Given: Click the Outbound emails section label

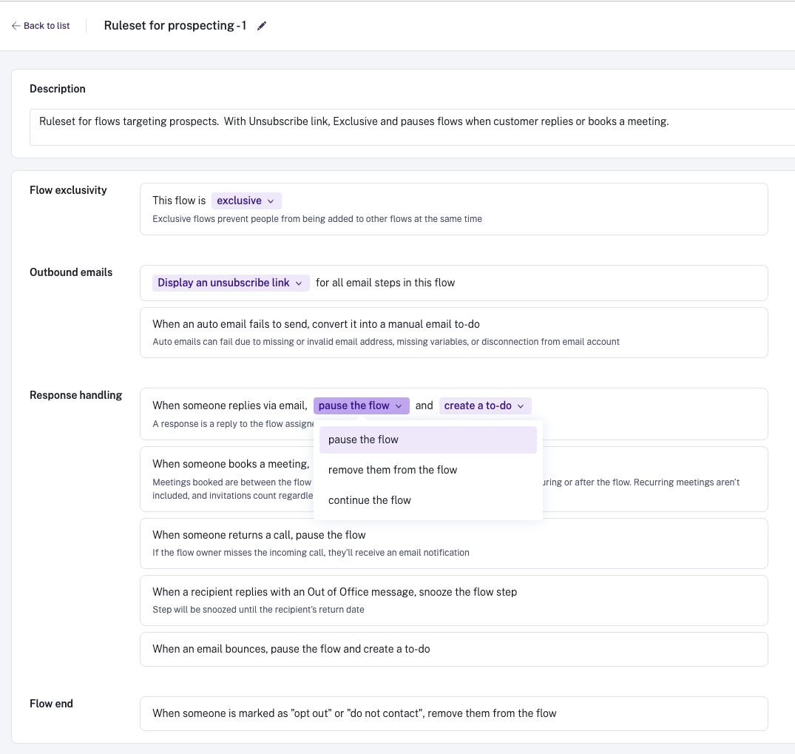Looking at the screenshot, I should [71, 272].
